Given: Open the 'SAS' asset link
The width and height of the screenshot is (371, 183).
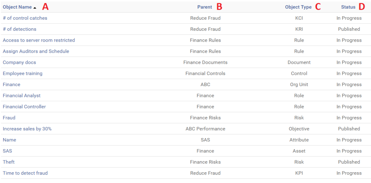Looking at the screenshot, I should pos(7,151).
